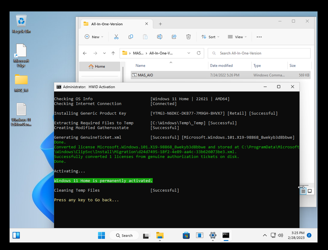
Task: Click the Share icon in File Explorer toolbar
Action: [174, 37]
